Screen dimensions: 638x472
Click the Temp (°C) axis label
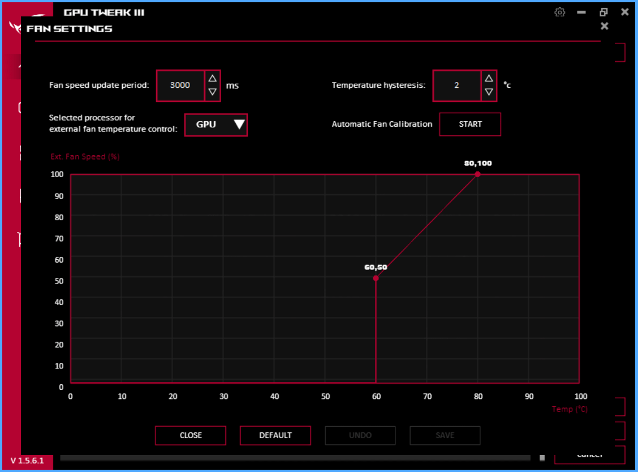(570, 409)
